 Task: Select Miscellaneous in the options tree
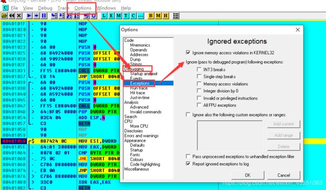136,169
